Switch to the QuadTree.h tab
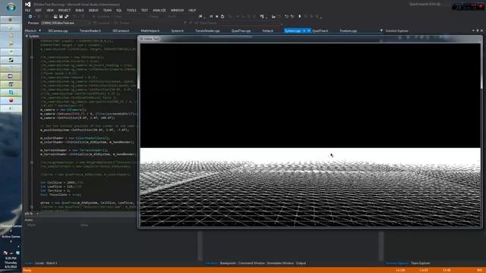The image size is (486, 273). pos(320,30)
